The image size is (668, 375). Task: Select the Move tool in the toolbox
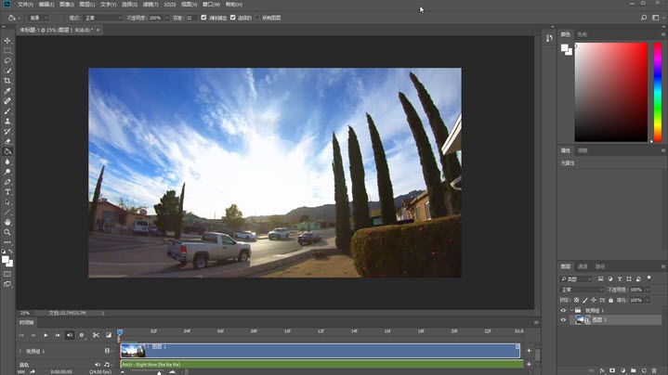(7, 41)
